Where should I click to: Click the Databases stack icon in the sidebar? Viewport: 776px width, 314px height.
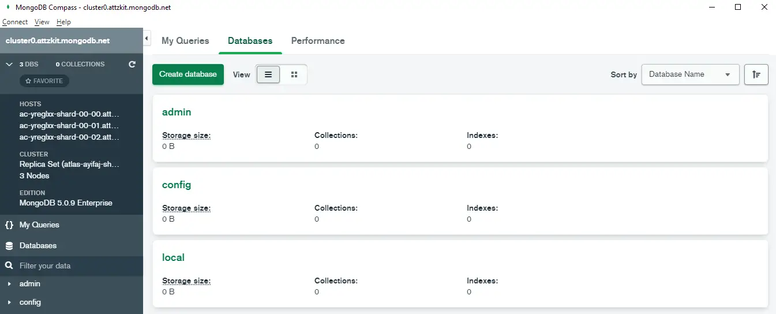[x=9, y=246]
